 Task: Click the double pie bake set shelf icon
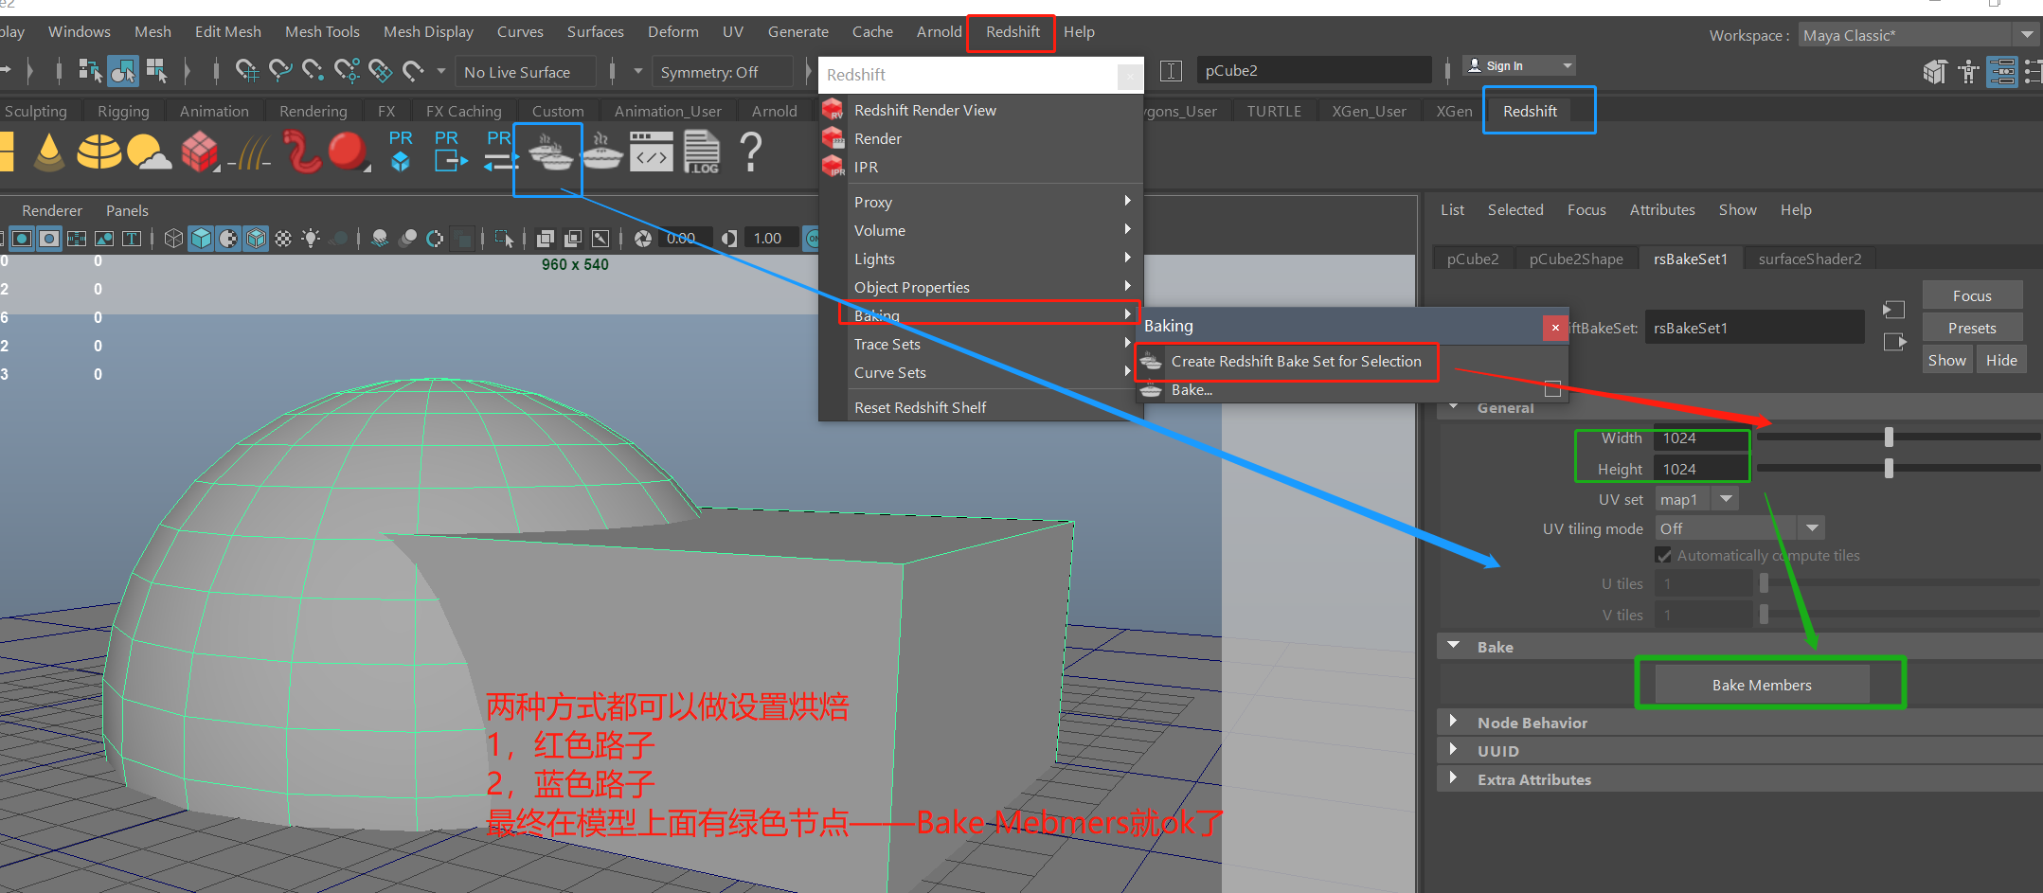pyautogui.click(x=549, y=152)
